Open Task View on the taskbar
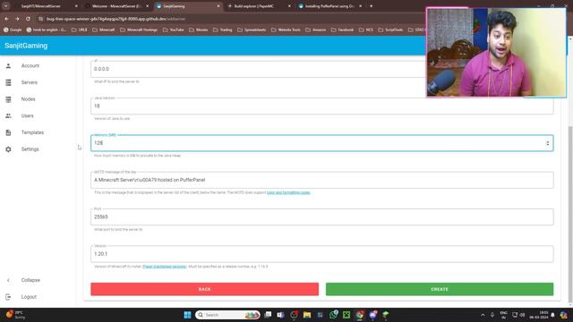The image size is (573, 322). [268, 315]
